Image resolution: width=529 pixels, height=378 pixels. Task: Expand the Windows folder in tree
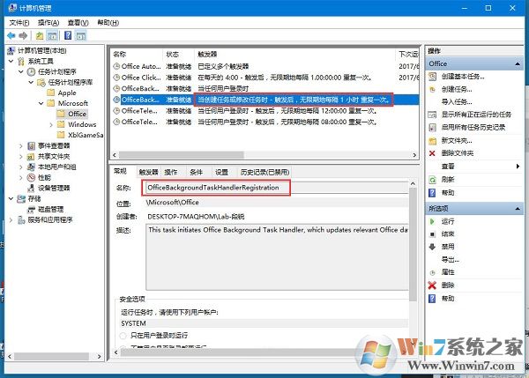point(51,125)
